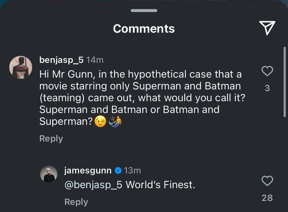The image size is (288, 212).
Task: Tap the drag handle atop comments sheet
Action: [144, 11]
